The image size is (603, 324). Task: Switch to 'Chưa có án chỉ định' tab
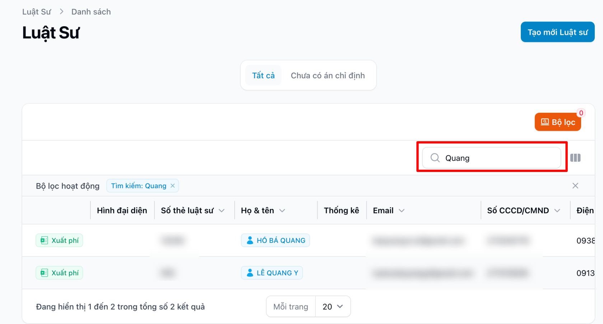click(x=327, y=75)
